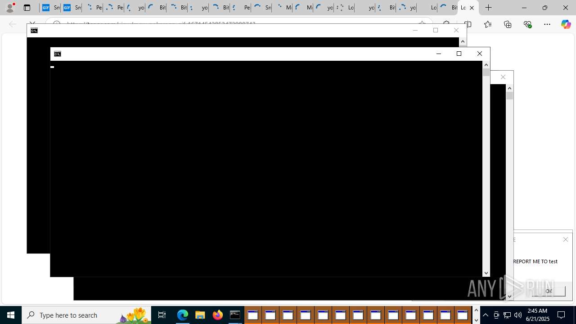Maximize the rear top-left Command Prompt window
The height and width of the screenshot is (324, 576).
click(x=436, y=31)
